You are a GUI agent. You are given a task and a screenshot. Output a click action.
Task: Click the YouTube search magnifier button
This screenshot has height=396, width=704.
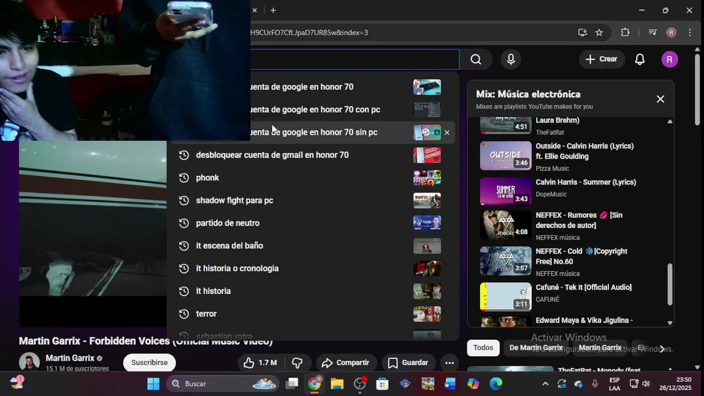[x=476, y=59]
